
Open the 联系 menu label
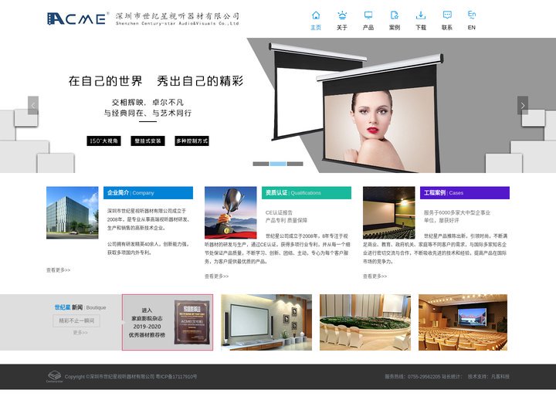tap(447, 27)
